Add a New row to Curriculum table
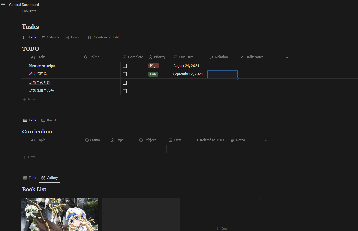The image size is (358, 231). [29, 157]
